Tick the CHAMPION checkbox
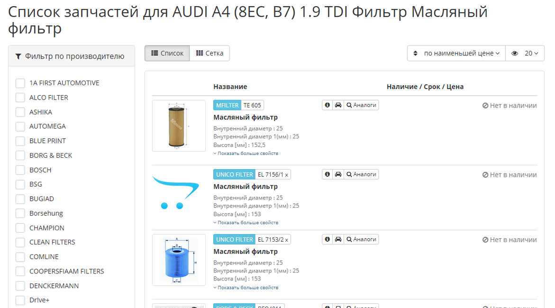Viewport: 555px width, 308px height. click(x=20, y=228)
